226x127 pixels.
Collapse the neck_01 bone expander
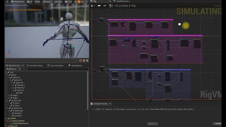tap(13, 90)
